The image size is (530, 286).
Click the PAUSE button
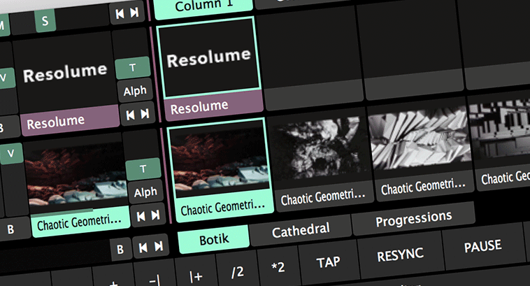(x=482, y=246)
